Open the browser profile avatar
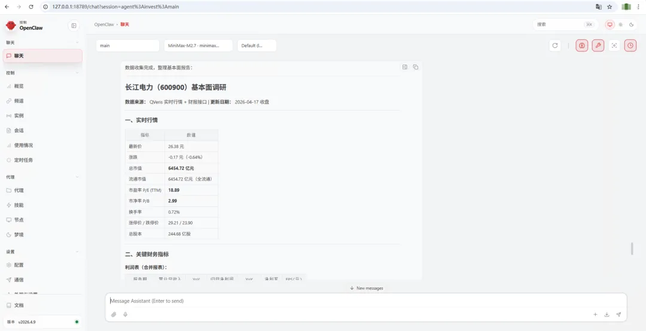Screen dimensions: 646x331 tap(626, 7)
